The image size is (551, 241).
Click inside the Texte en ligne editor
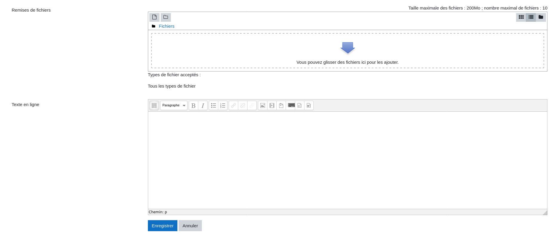click(x=348, y=160)
